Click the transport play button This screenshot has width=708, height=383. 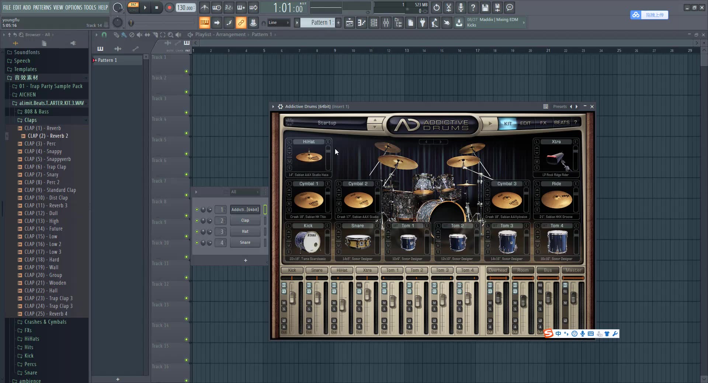coord(145,7)
